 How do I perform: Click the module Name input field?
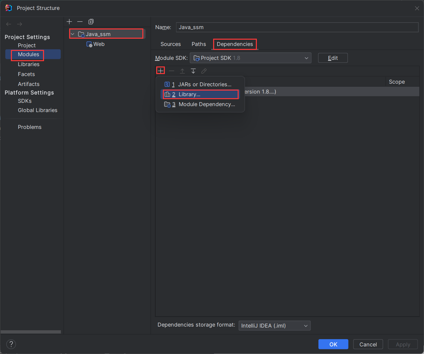pyautogui.click(x=297, y=27)
